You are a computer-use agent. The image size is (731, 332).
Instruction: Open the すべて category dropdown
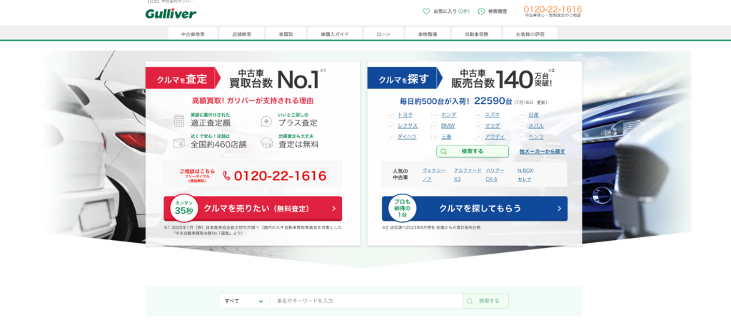[244, 301]
